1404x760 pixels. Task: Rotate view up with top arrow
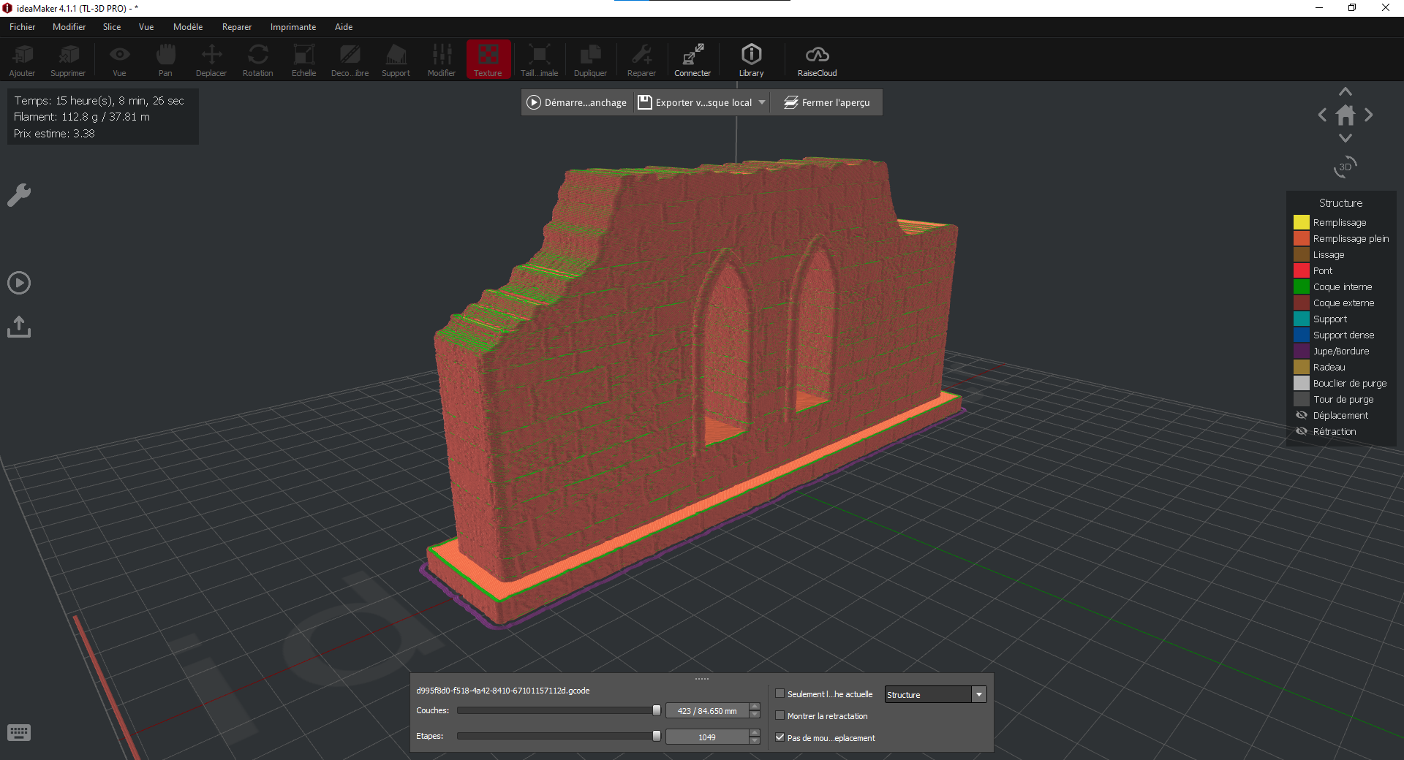coord(1345,91)
